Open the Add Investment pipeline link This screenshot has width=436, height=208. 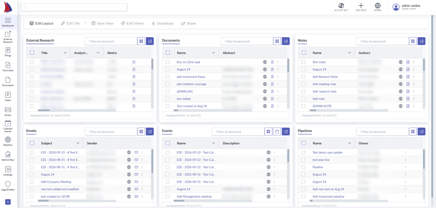click(x=328, y=196)
